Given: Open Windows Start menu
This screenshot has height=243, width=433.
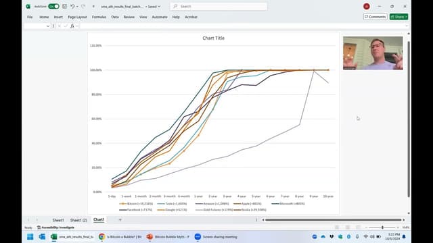Looking at the screenshot, I should pos(30,237).
